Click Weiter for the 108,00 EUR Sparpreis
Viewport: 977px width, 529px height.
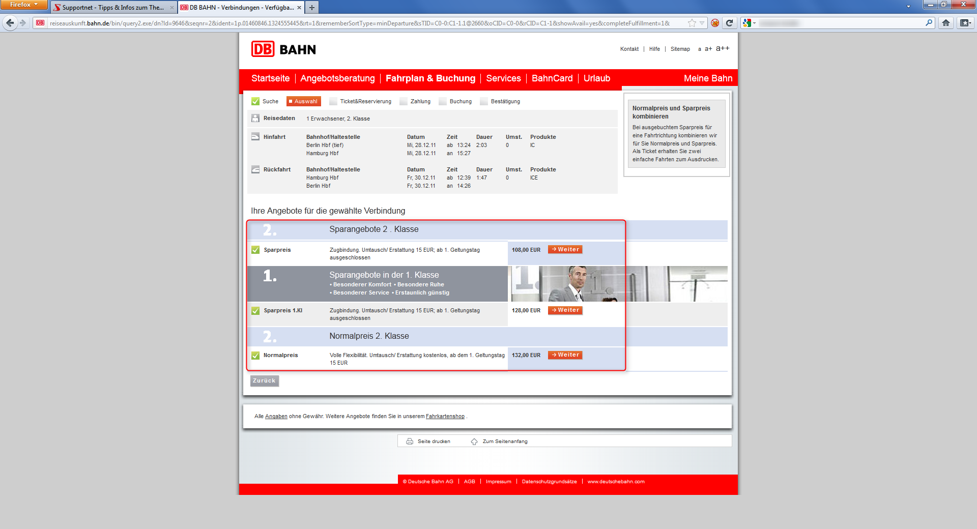pos(565,250)
